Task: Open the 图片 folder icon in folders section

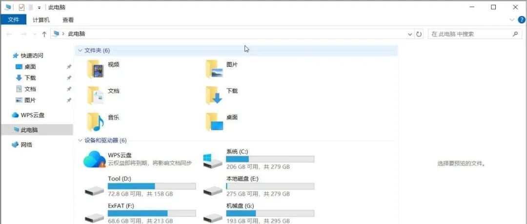Action: [214, 69]
